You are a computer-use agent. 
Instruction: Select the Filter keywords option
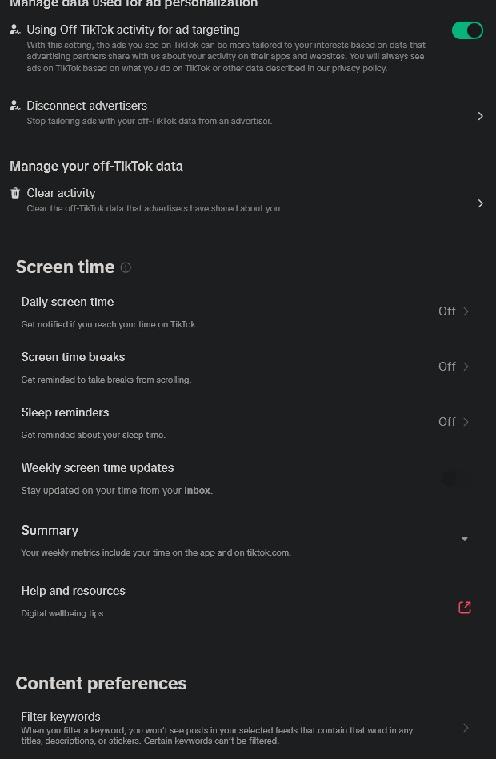[61, 717]
